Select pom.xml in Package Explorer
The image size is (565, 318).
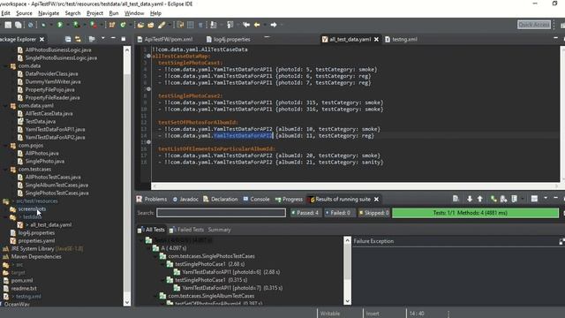click(22, 280)
